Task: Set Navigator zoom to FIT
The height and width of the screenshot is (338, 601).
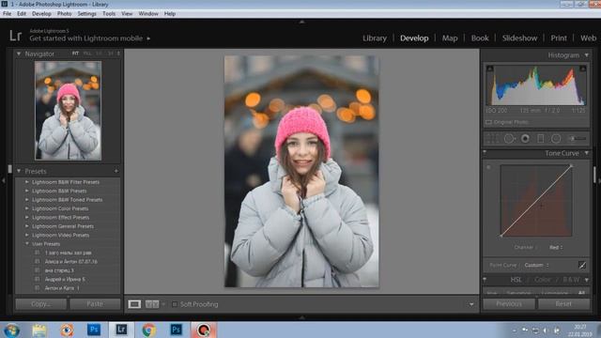Action: click(75, 54)
